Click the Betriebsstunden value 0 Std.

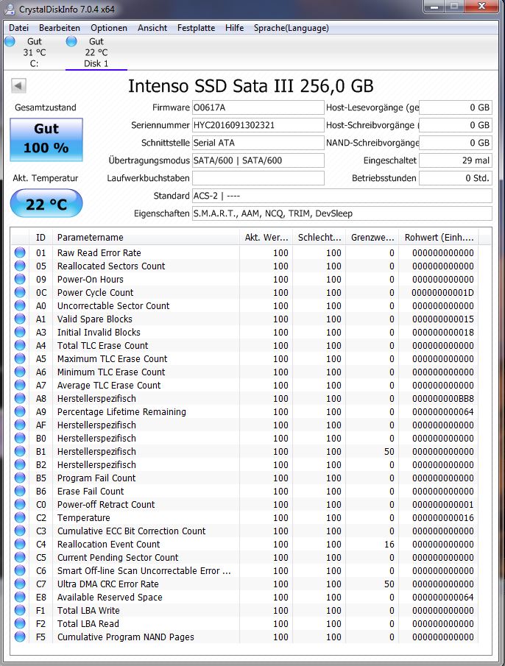point(455,178)
